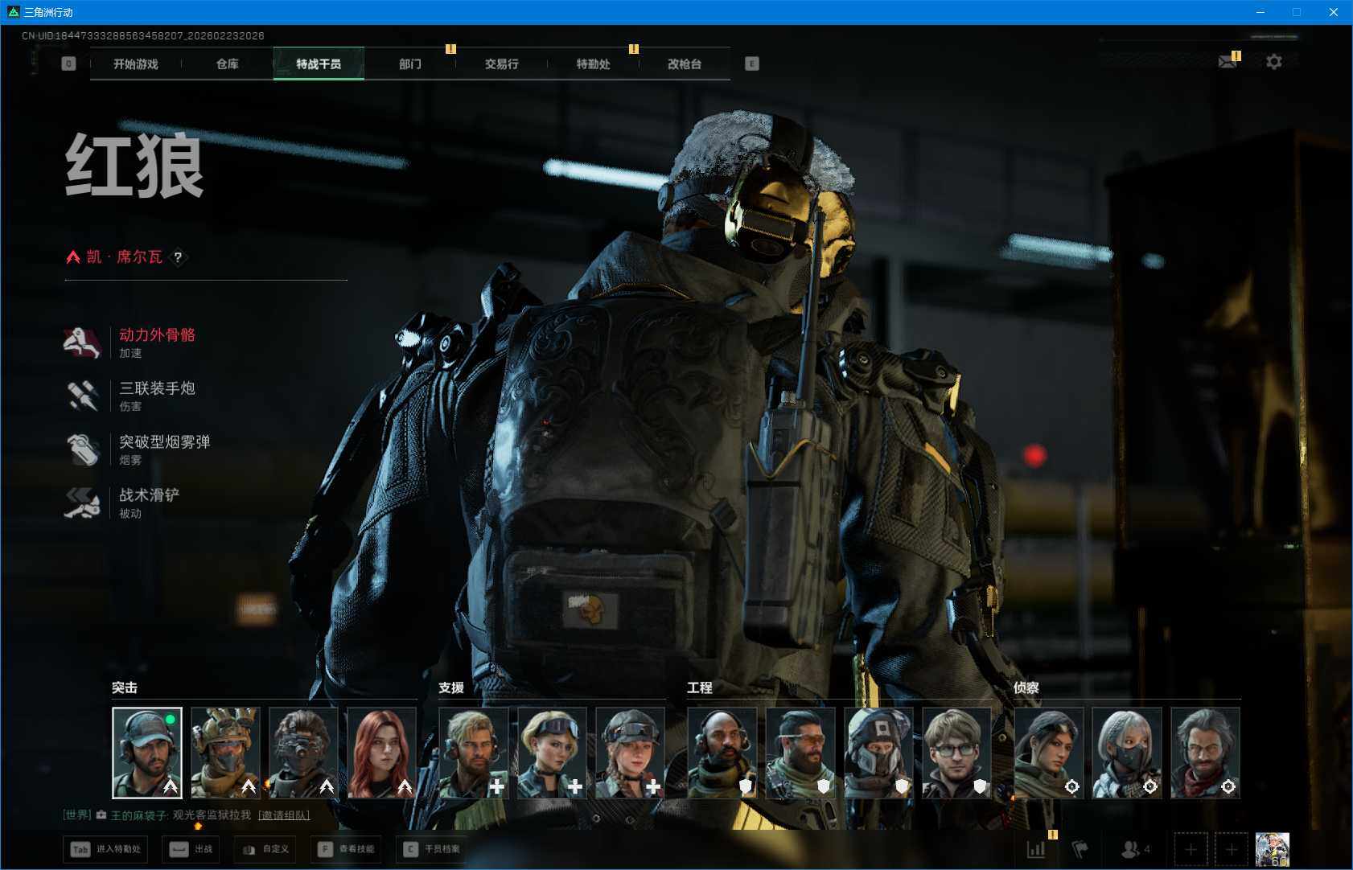Click the 自定义 customize button

click(x=265, y=849)
